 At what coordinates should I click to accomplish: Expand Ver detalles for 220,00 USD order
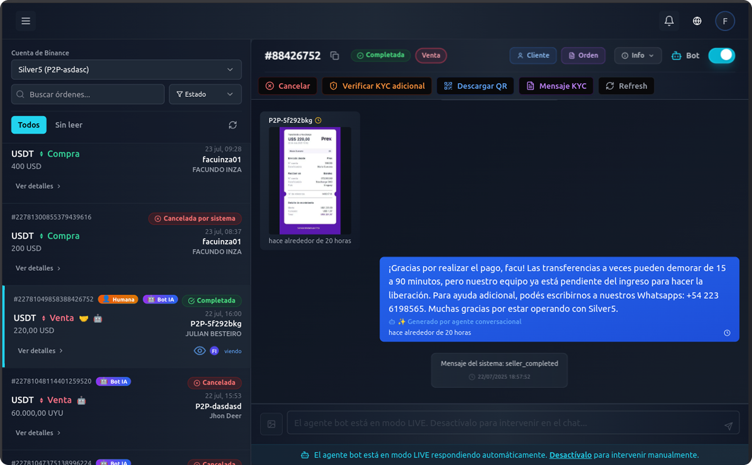[x=40, y=350]
